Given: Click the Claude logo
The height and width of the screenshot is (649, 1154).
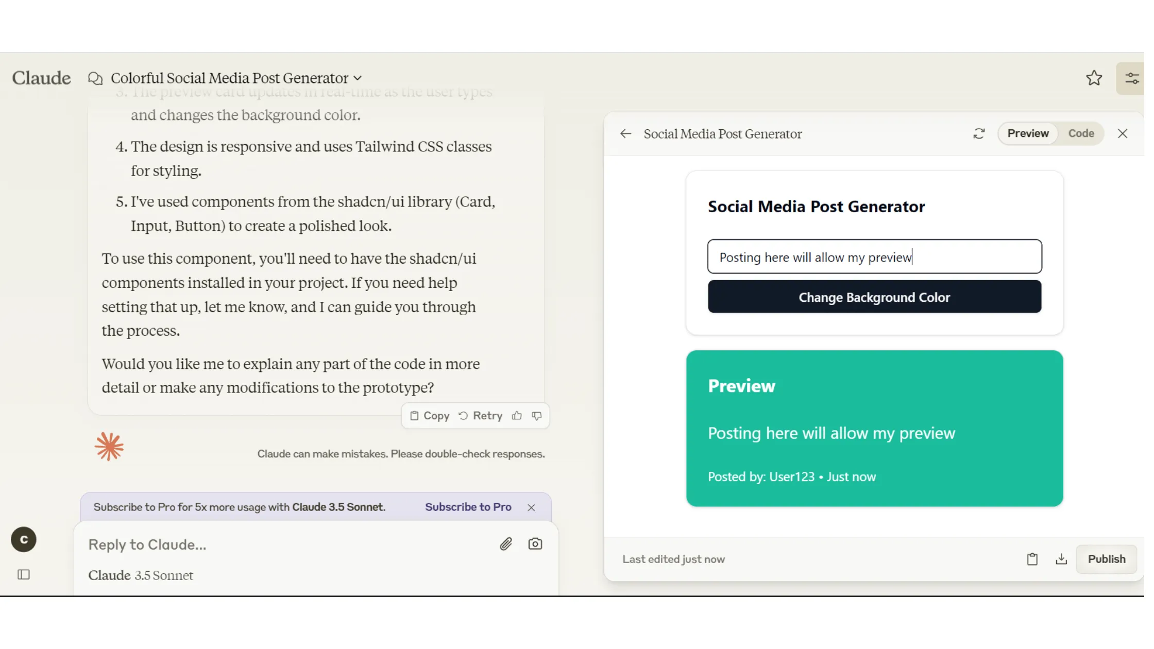Looking at the screenshot, I should pyautogui.click(x=41, y=78).
